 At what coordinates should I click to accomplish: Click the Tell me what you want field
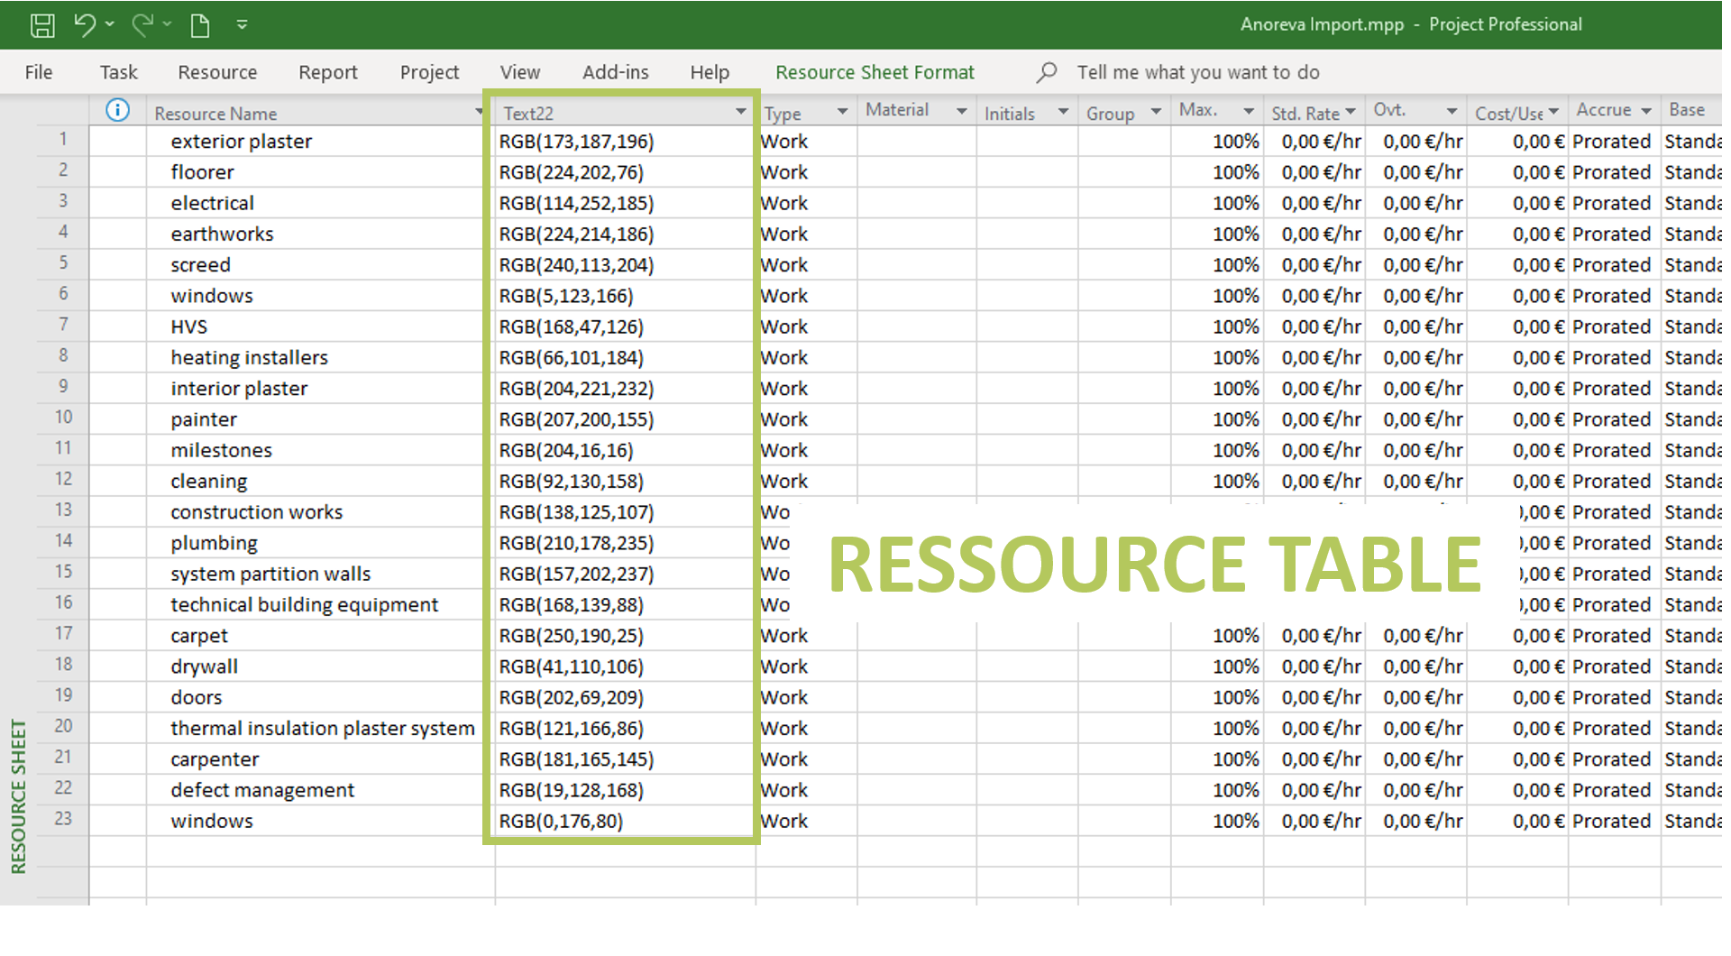(x=1197, y=72)
